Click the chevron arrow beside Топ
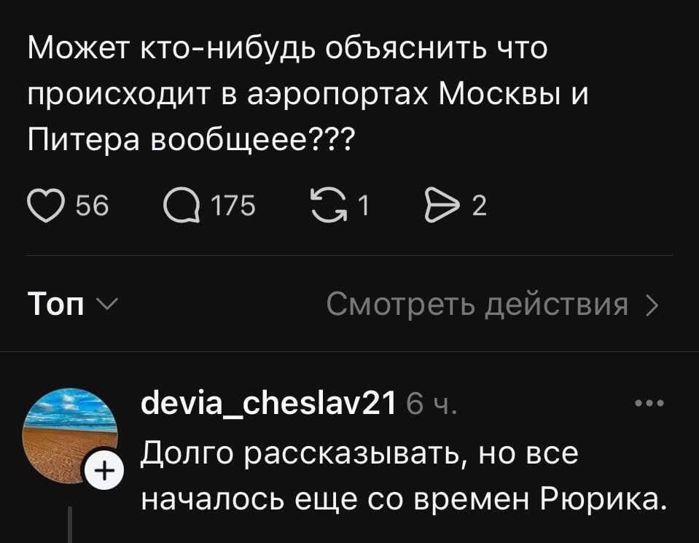The height and width of the screenshot is (543, 699). [x=104, y=304]
